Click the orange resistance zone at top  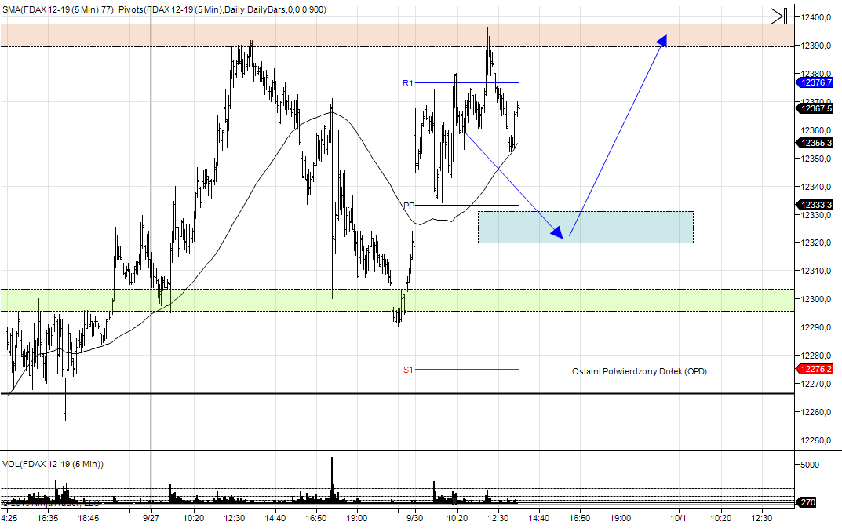(x=353, y=35)
